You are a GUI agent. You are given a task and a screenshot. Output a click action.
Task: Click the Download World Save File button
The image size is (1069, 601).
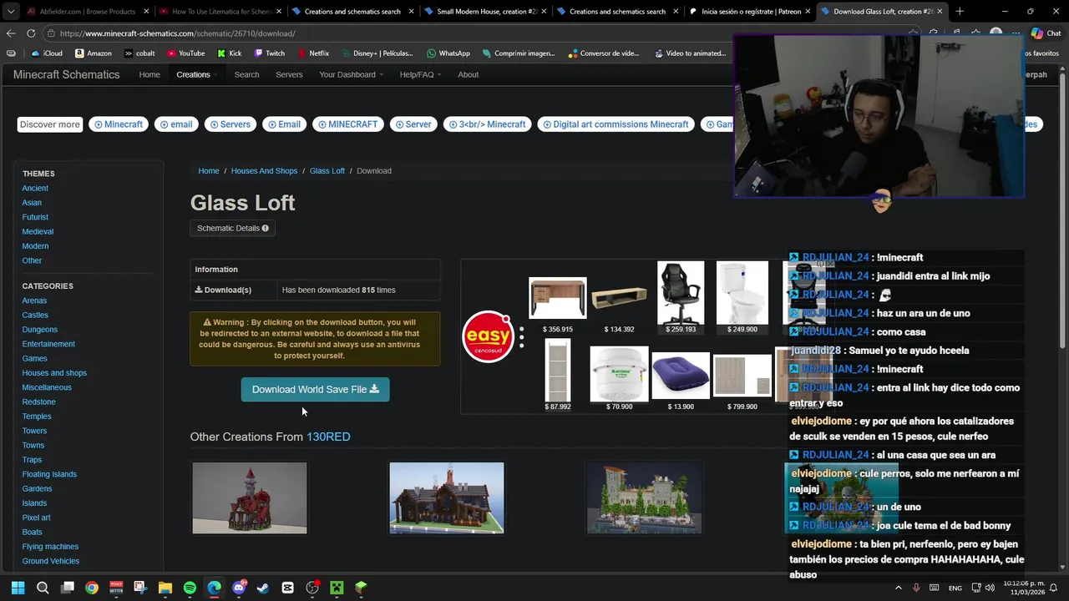point(315,389)
